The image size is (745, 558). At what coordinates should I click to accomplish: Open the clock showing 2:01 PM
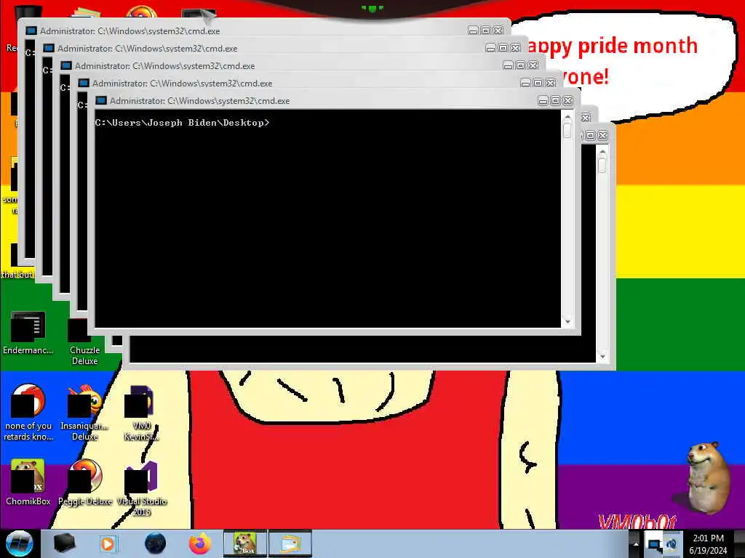pos(708,544)
